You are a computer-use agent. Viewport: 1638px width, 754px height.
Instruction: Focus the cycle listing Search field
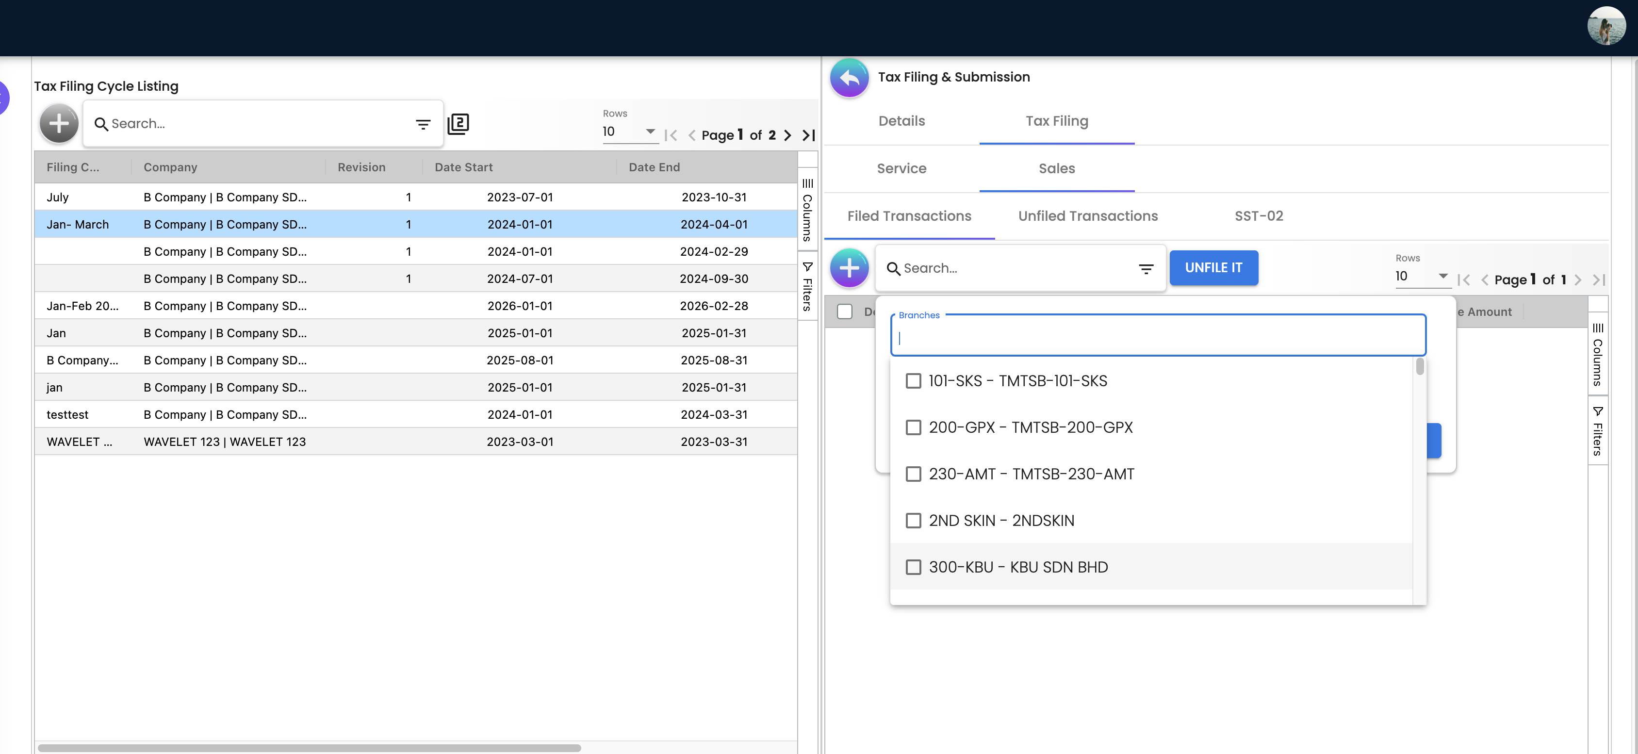tap(261, 124)
